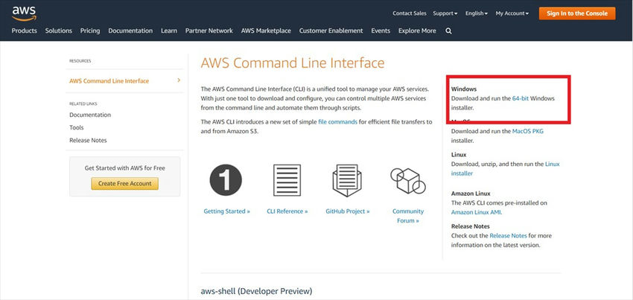Screen dimensions: 633x300
Task: Select Learn in the navigation bar
Action: coord(169,31)
